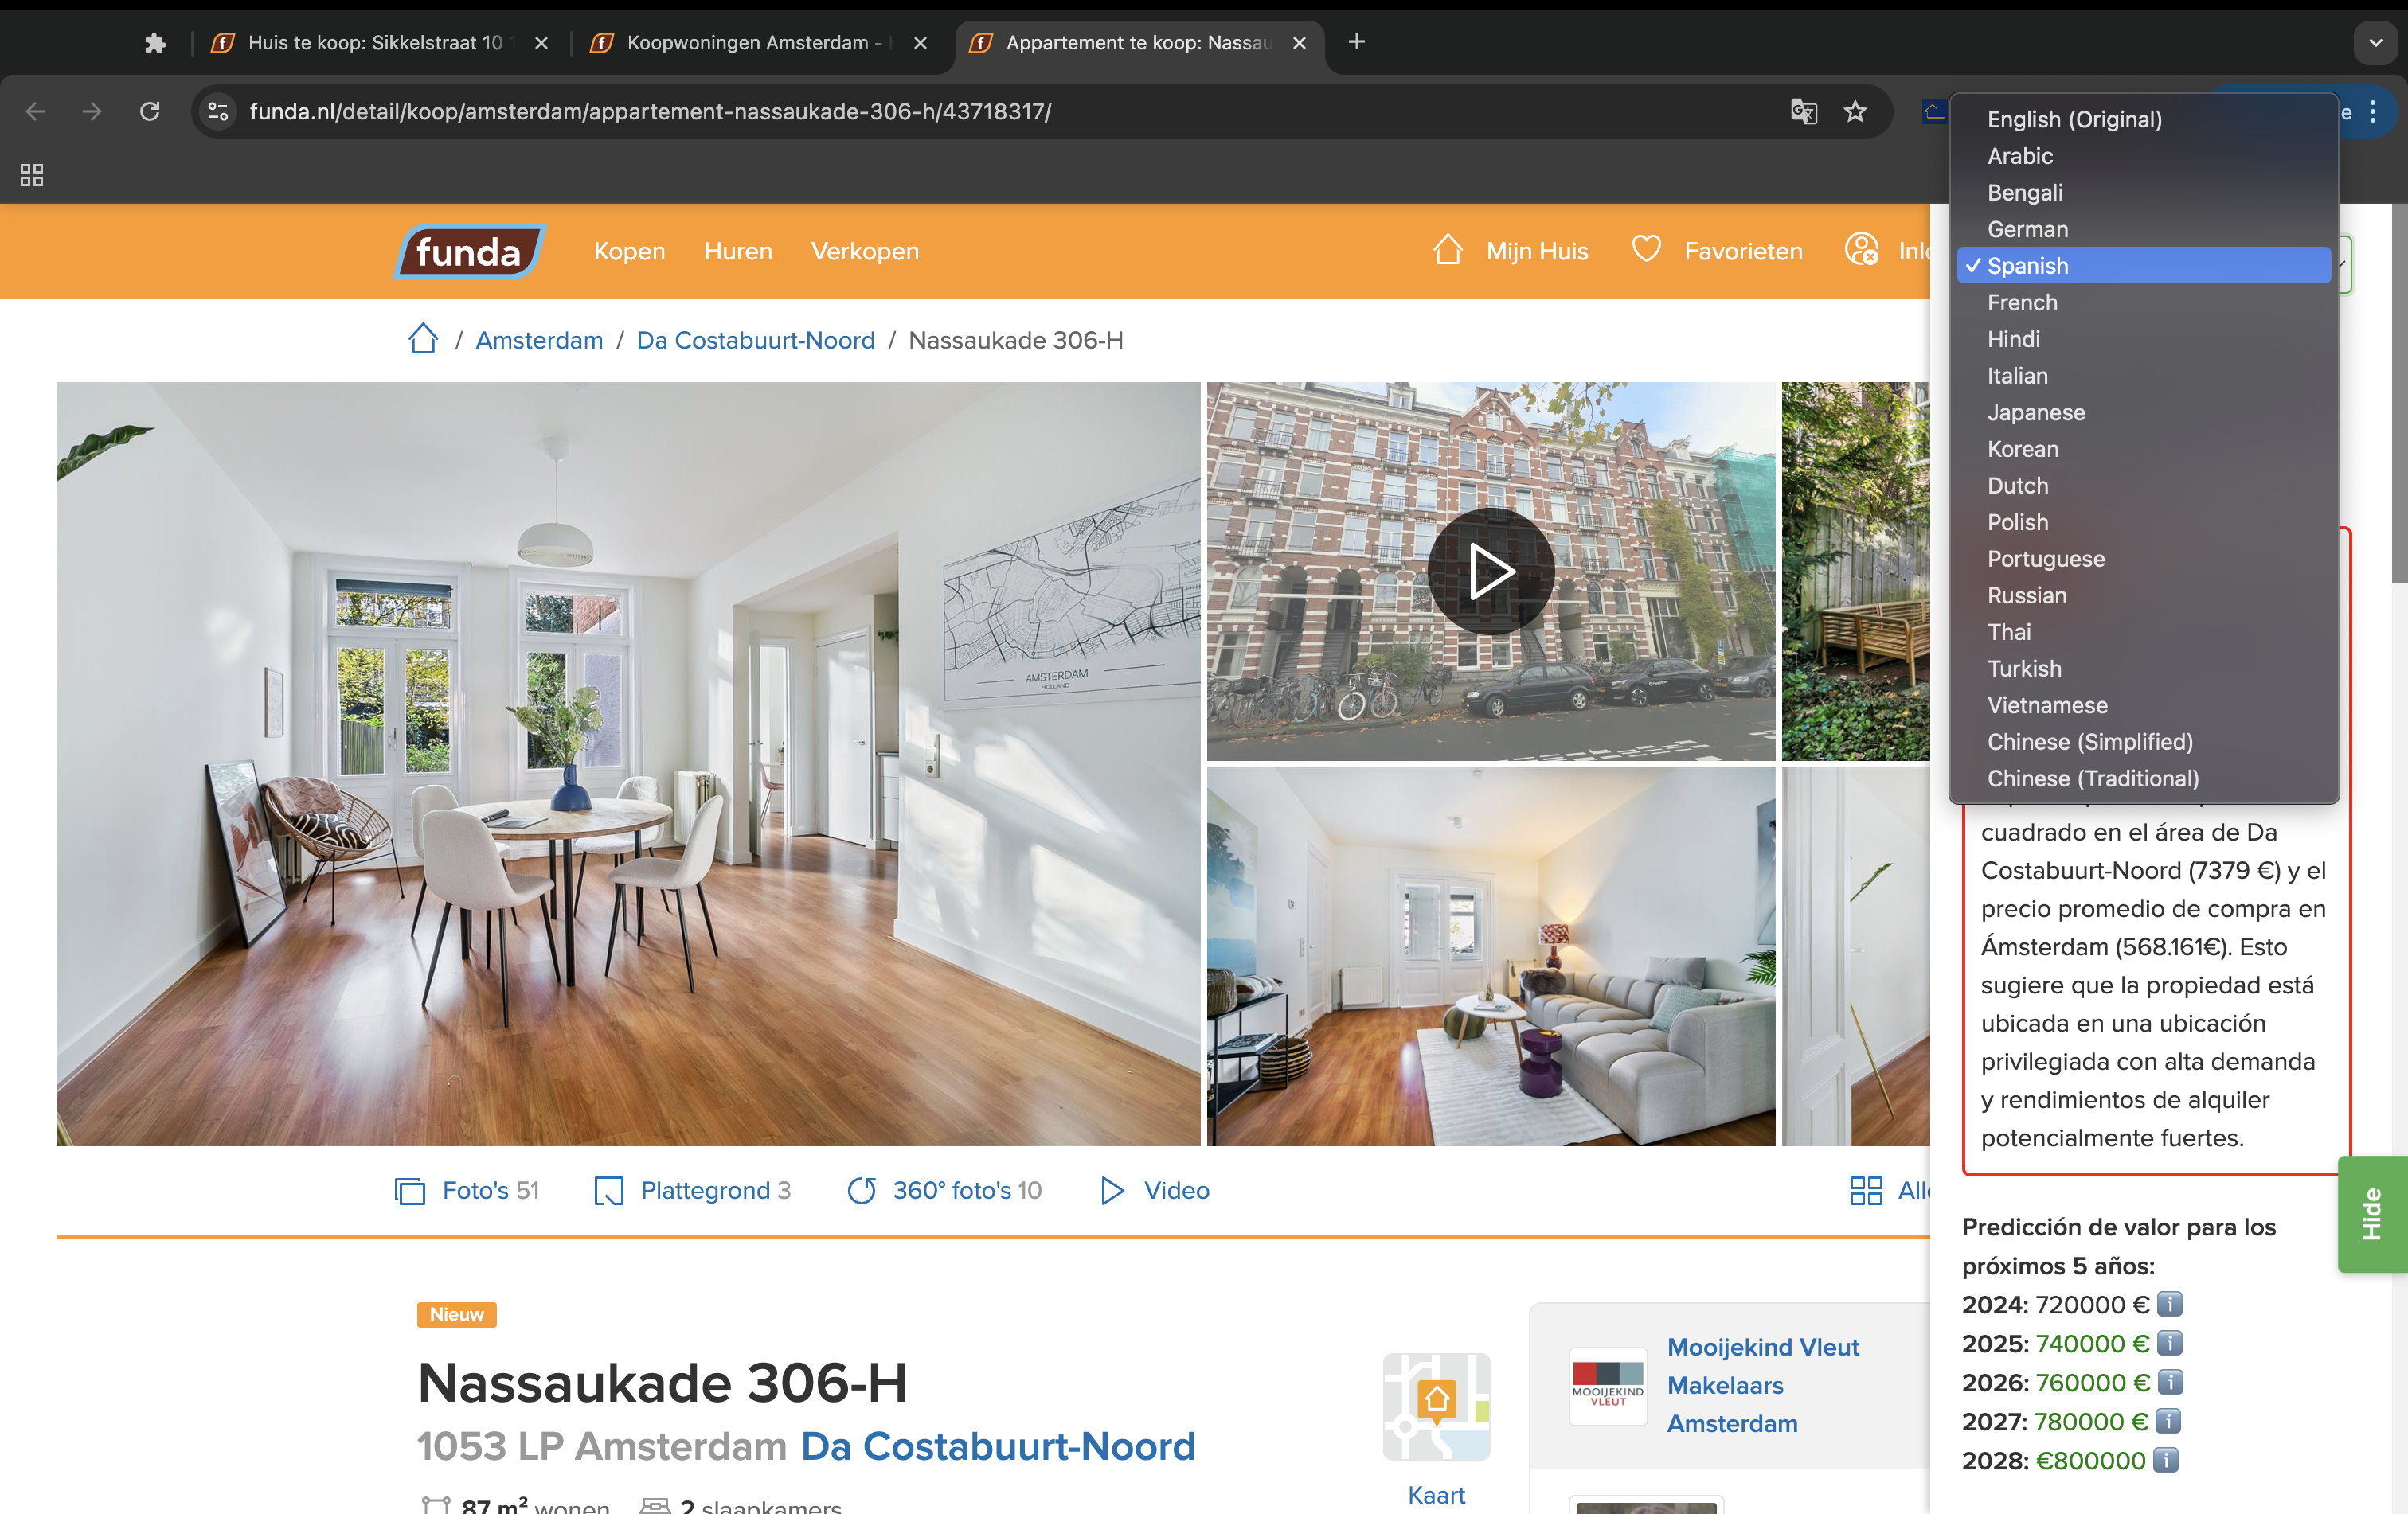Reload the page with refresh icon

point(150,111)
